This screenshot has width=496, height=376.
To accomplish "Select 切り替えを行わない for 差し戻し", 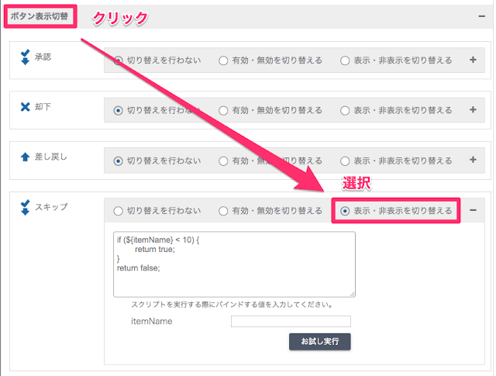I will [x=118, y=160].
